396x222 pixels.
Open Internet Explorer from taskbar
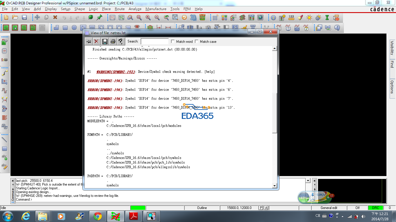click(26, 216)
